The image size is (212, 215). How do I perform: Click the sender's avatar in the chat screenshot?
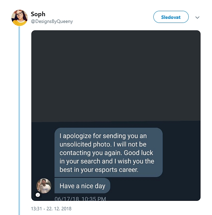pyautogui.click(x=43, y=186)
